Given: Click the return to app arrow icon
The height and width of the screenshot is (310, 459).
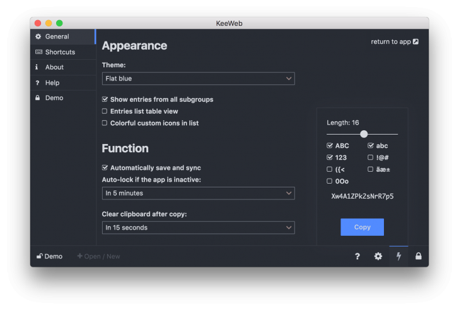Looking at the screenshot, I should pos(415,42).
